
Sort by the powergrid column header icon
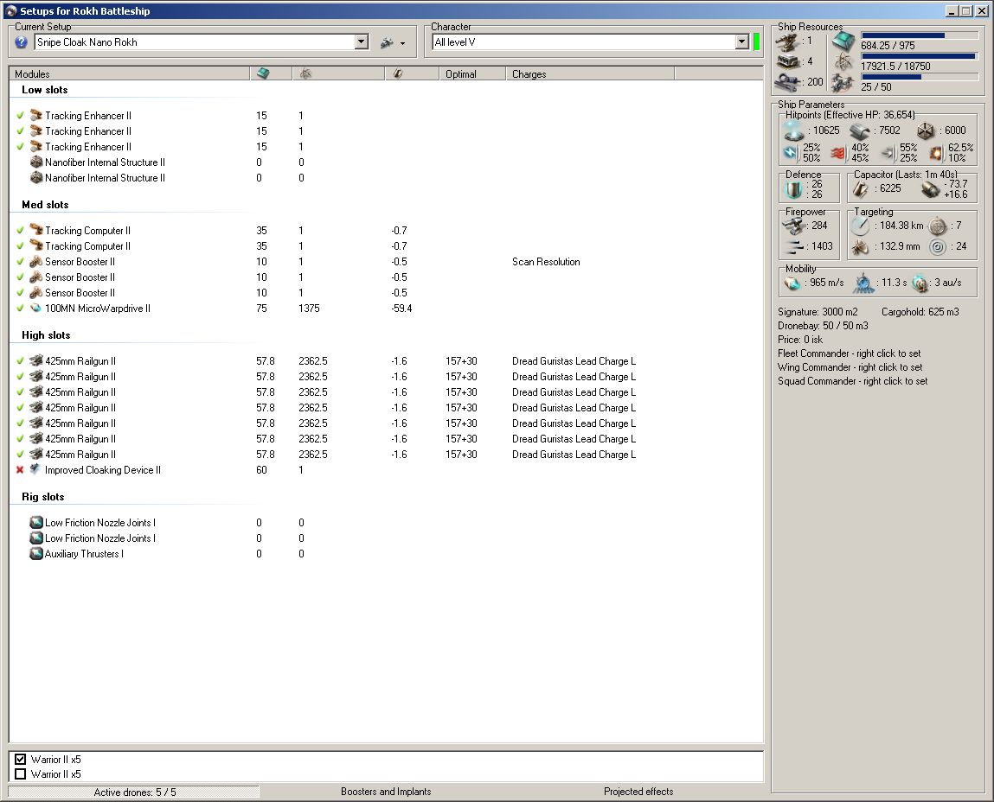tap(305, 74)
